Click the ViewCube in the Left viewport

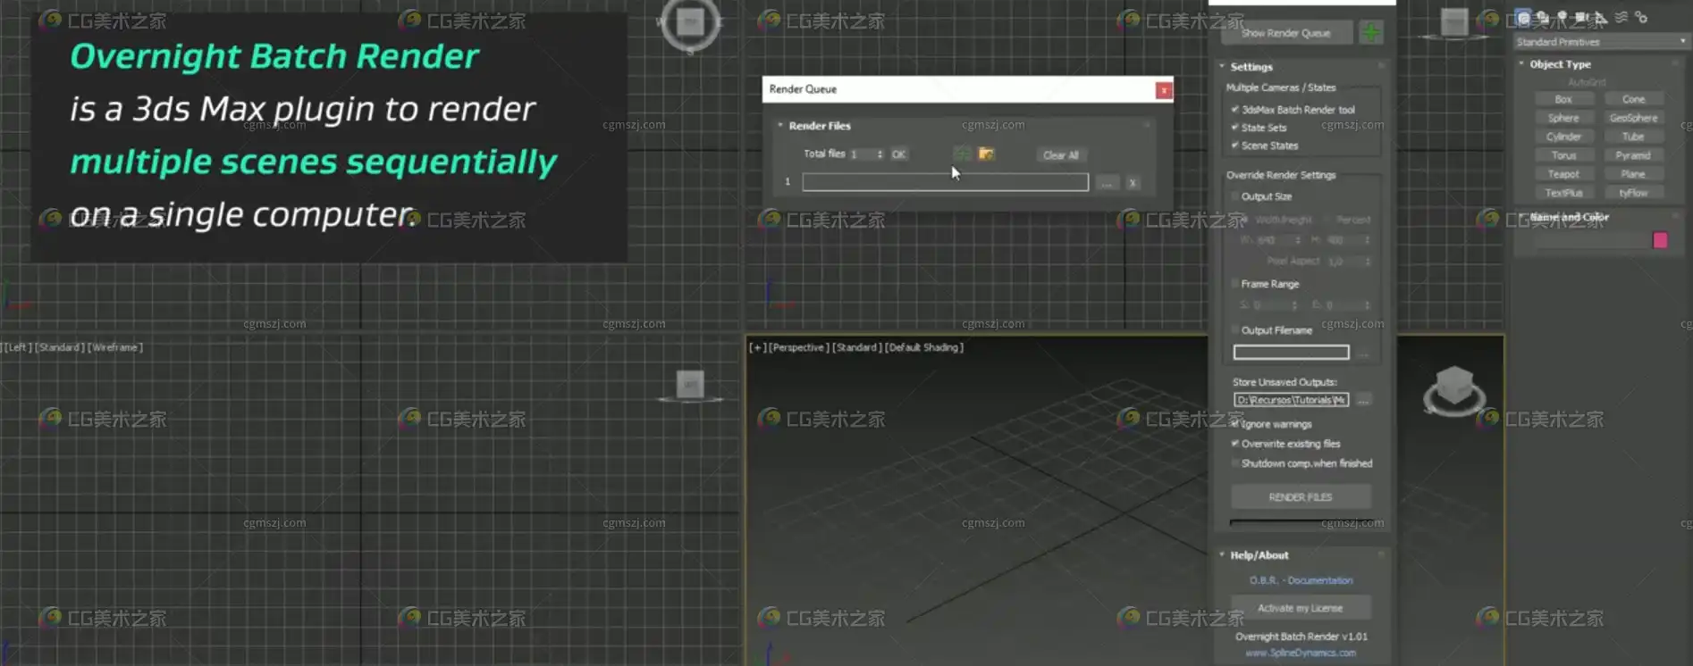coord(690,386)
